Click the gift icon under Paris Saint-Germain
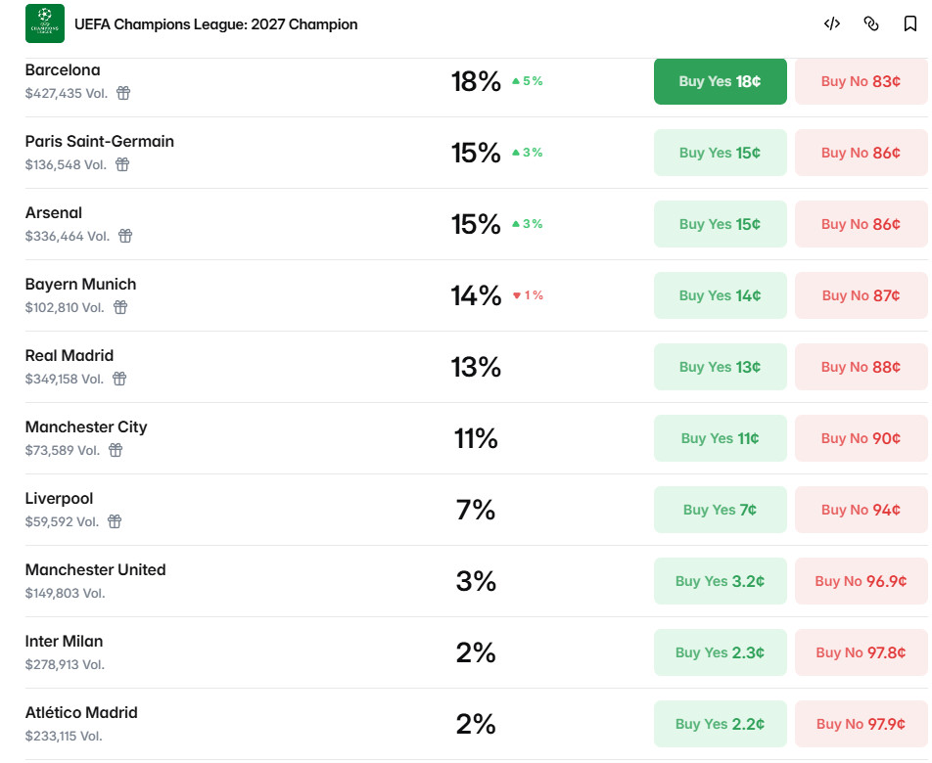Screen dimensions: 932x763 [x=121, y=164]
